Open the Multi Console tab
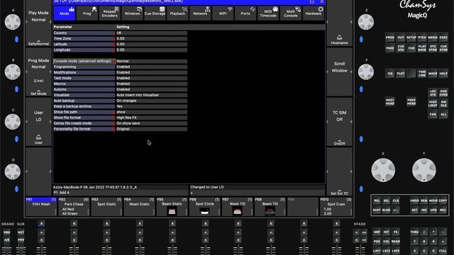 coord(290,13)
